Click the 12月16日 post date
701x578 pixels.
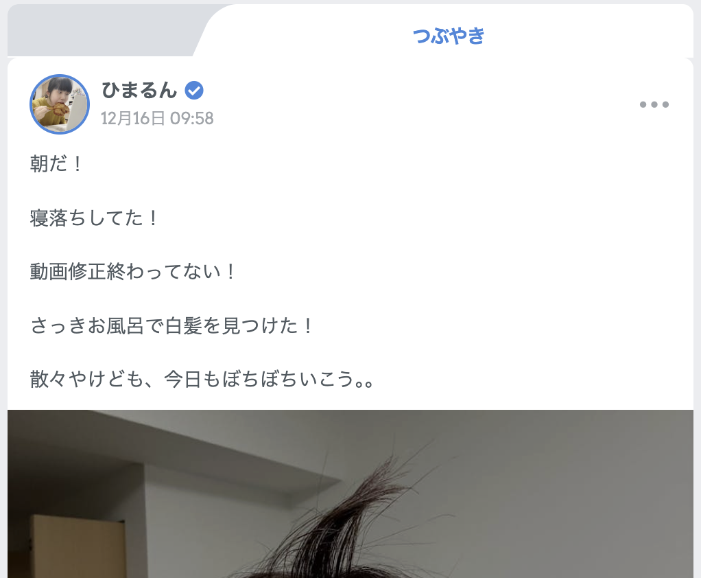click(x=133, y=119)
